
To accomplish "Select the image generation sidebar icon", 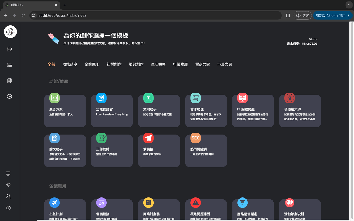I will (9, 65).
